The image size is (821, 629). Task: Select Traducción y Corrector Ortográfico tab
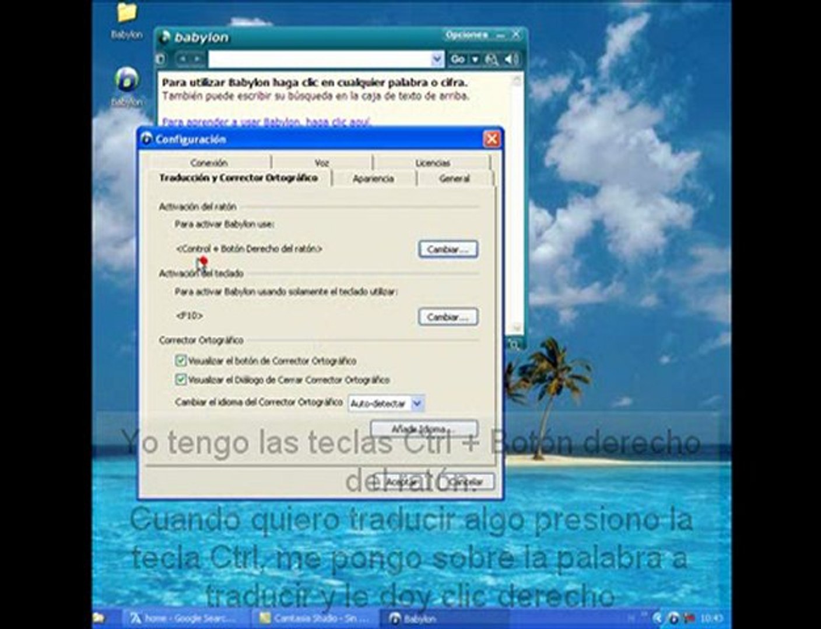point(238,178)
